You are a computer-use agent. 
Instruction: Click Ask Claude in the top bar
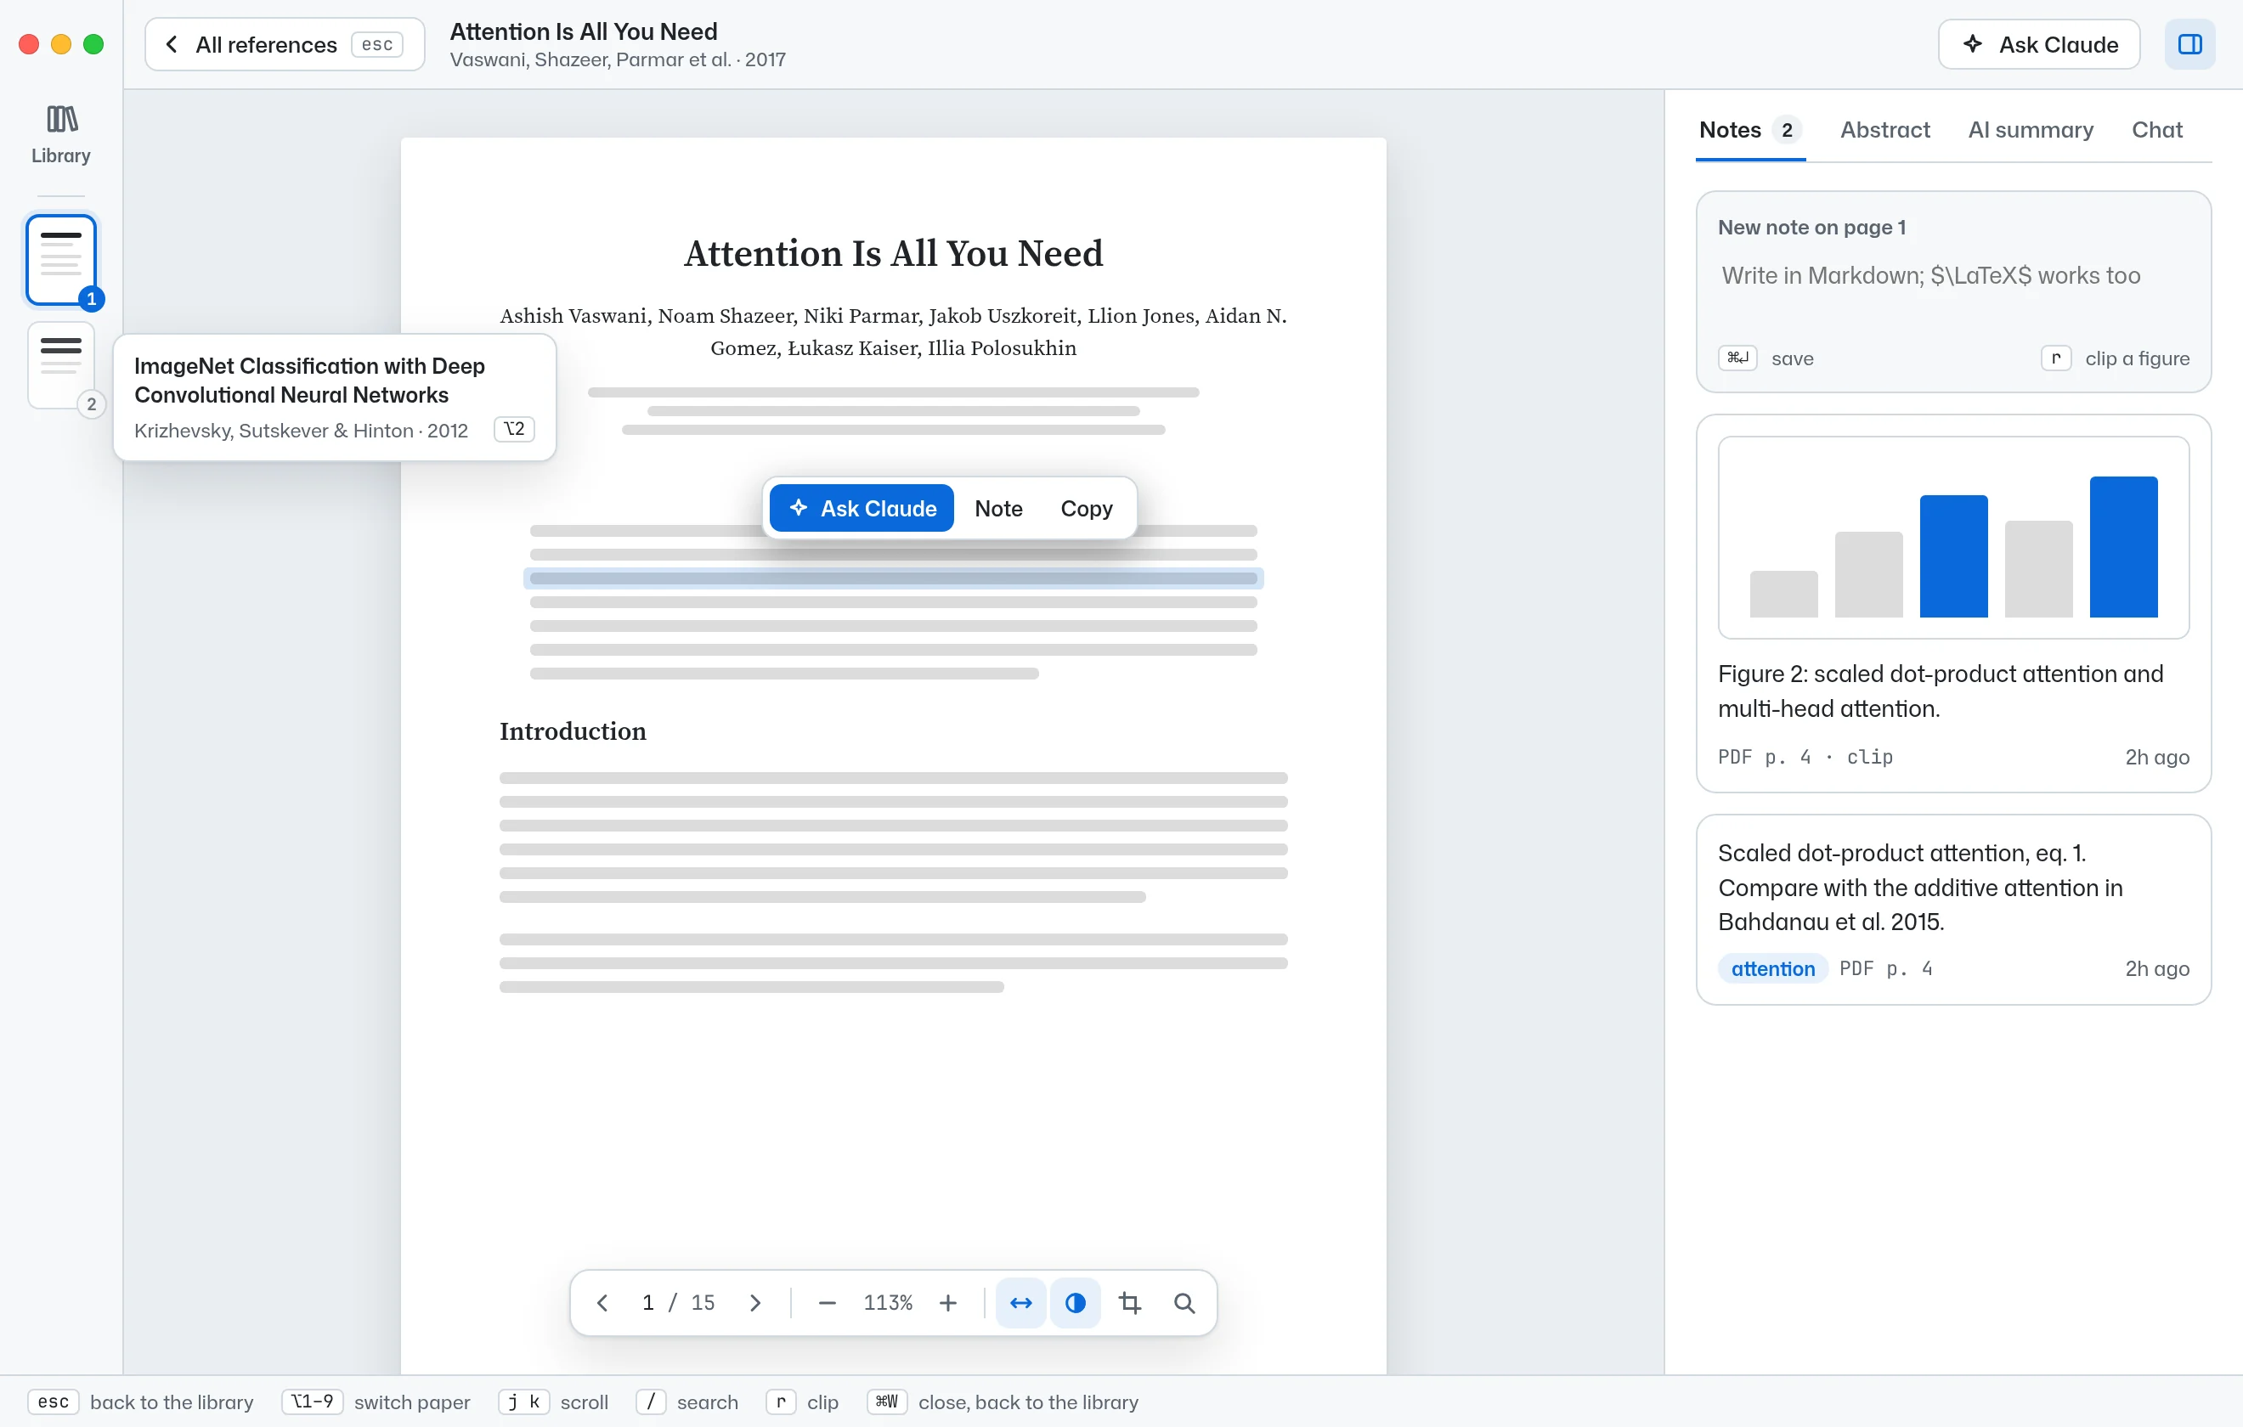[x=2038, y=45]
